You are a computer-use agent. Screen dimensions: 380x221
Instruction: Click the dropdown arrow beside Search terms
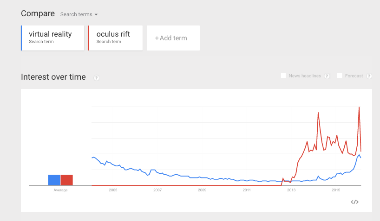pyautogui.click(x=96, y=15)
